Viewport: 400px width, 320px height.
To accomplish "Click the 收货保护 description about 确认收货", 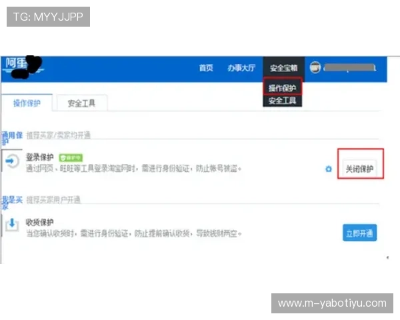I will pos(134,233).
